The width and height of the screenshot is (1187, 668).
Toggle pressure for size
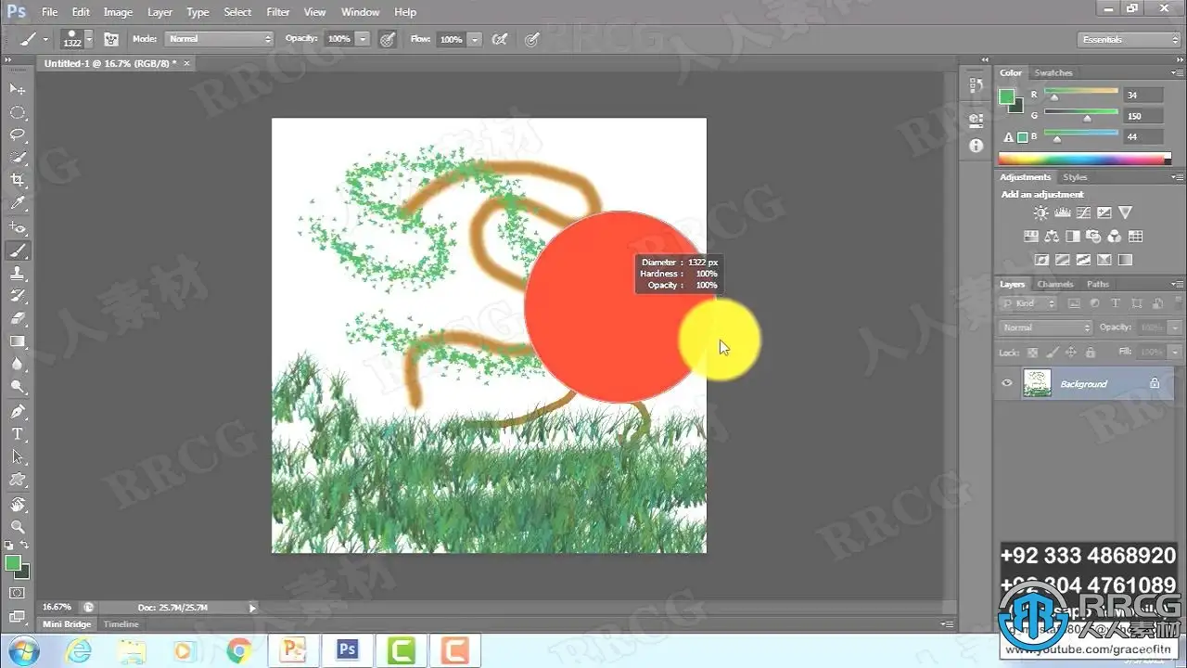[x=531, y=39]
